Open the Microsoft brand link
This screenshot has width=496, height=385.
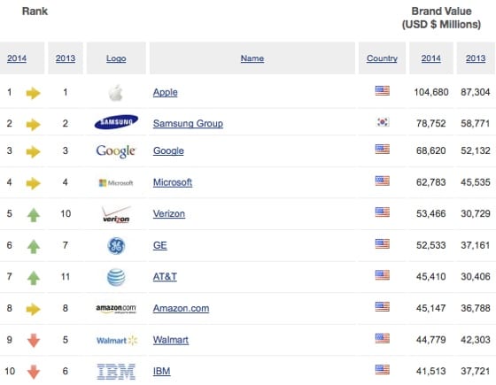point(173,182)
